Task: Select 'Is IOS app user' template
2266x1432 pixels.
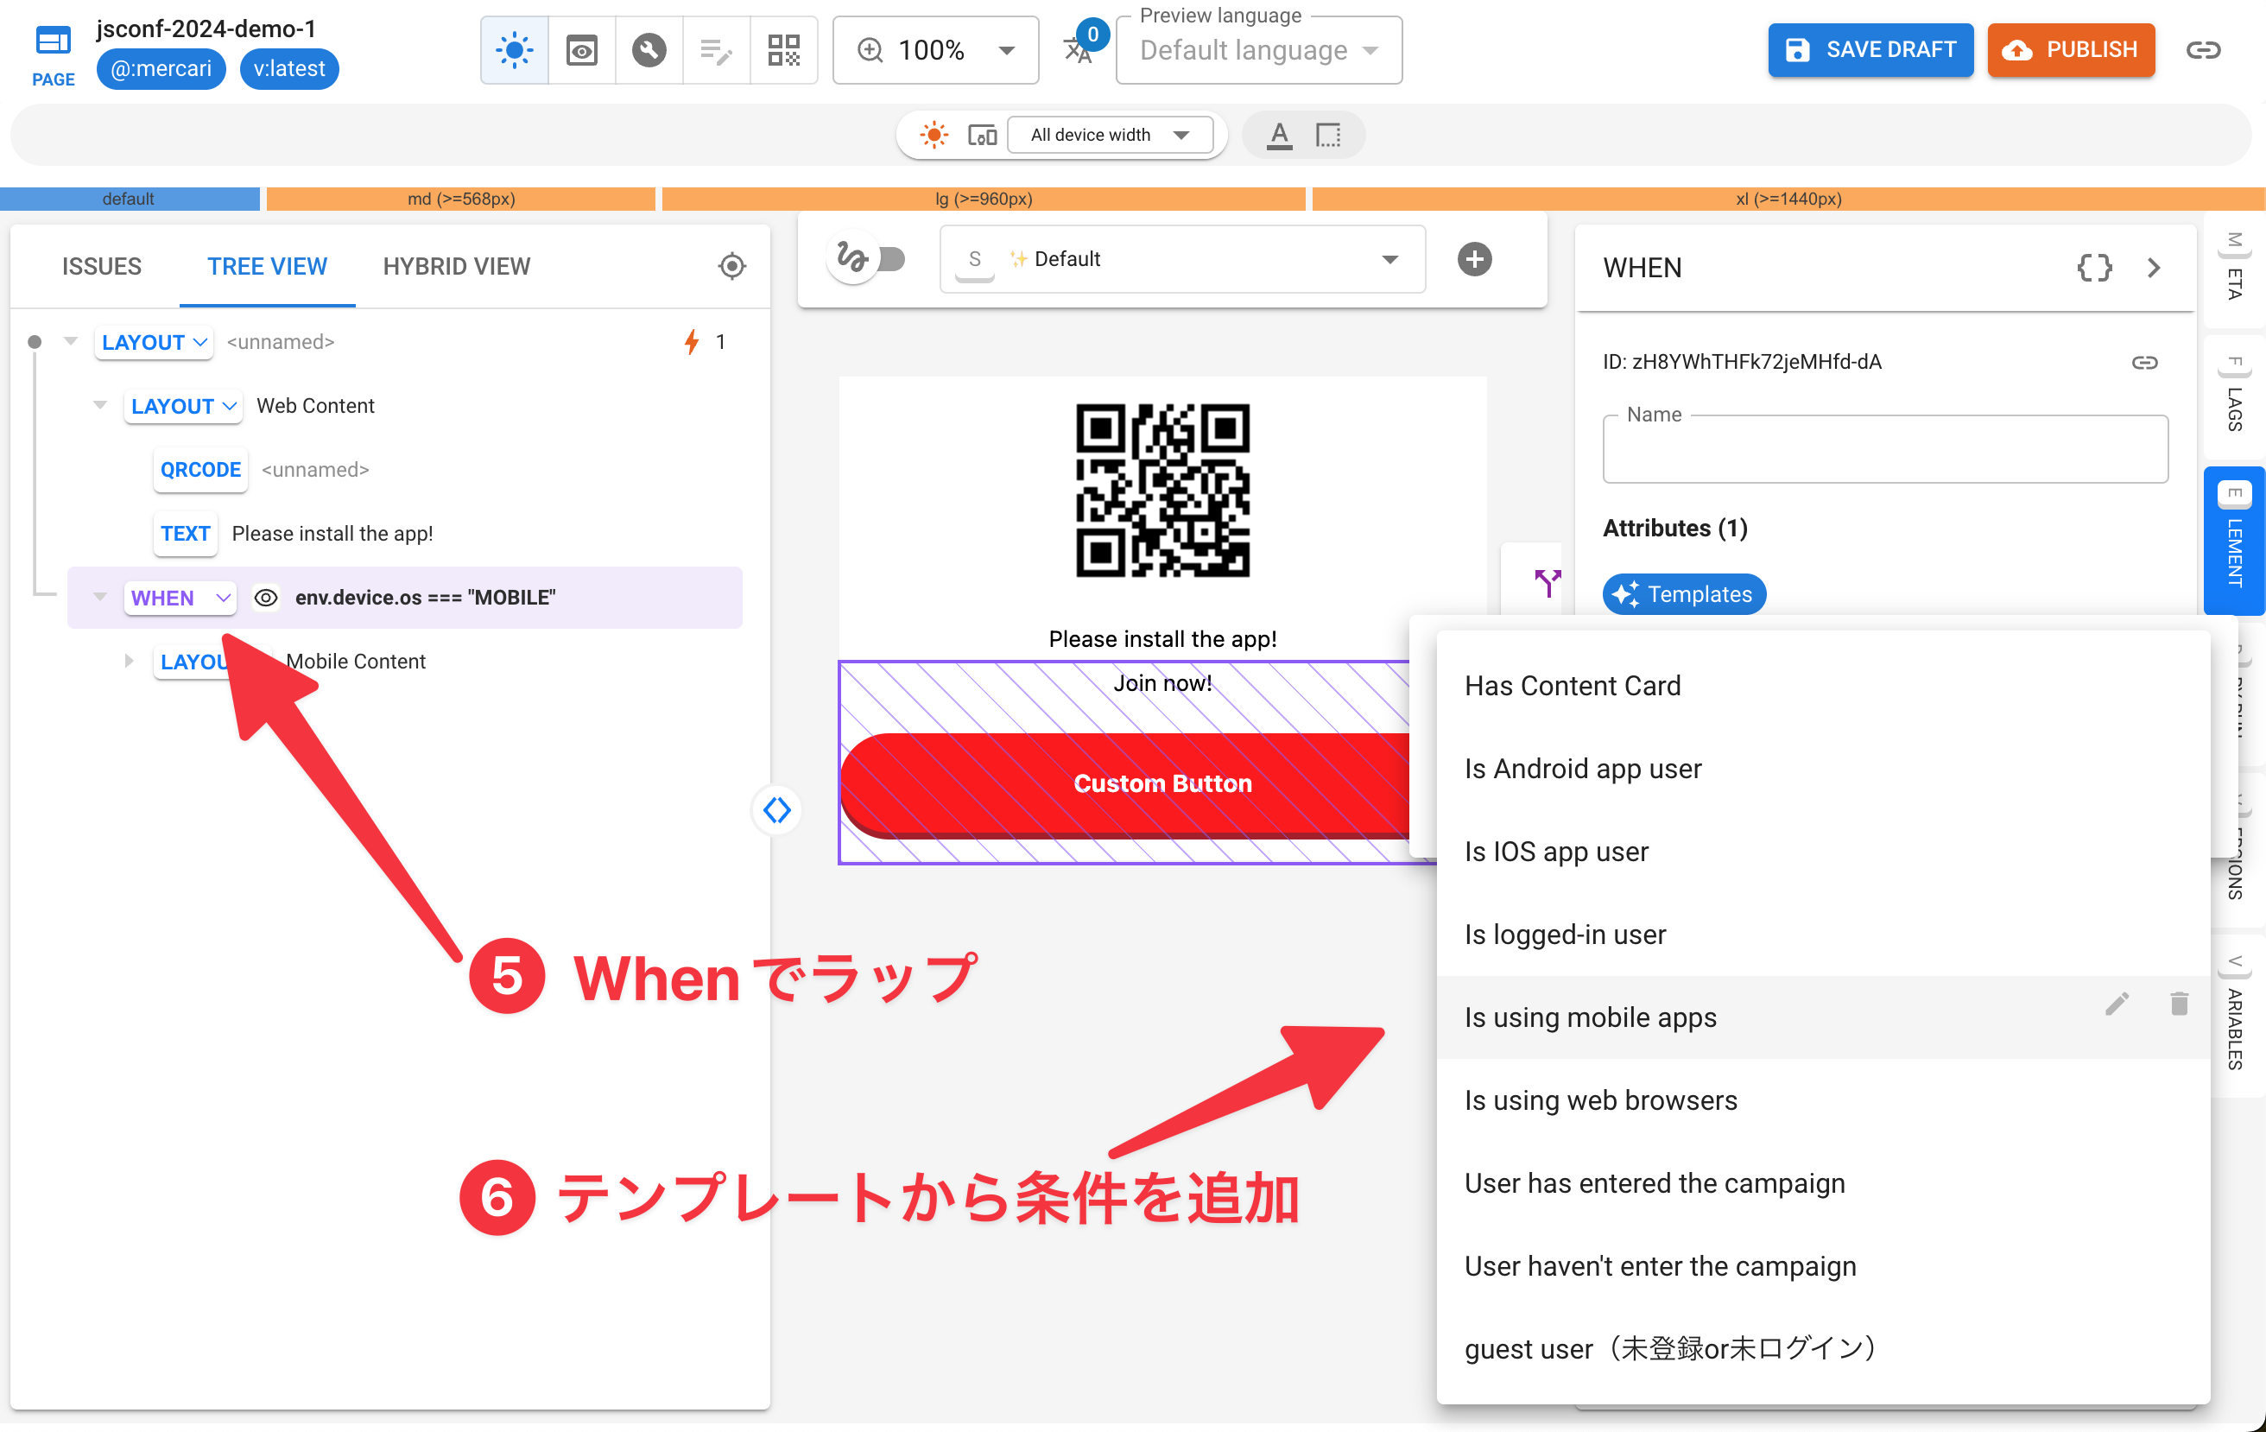Action: click(1823, 852)
